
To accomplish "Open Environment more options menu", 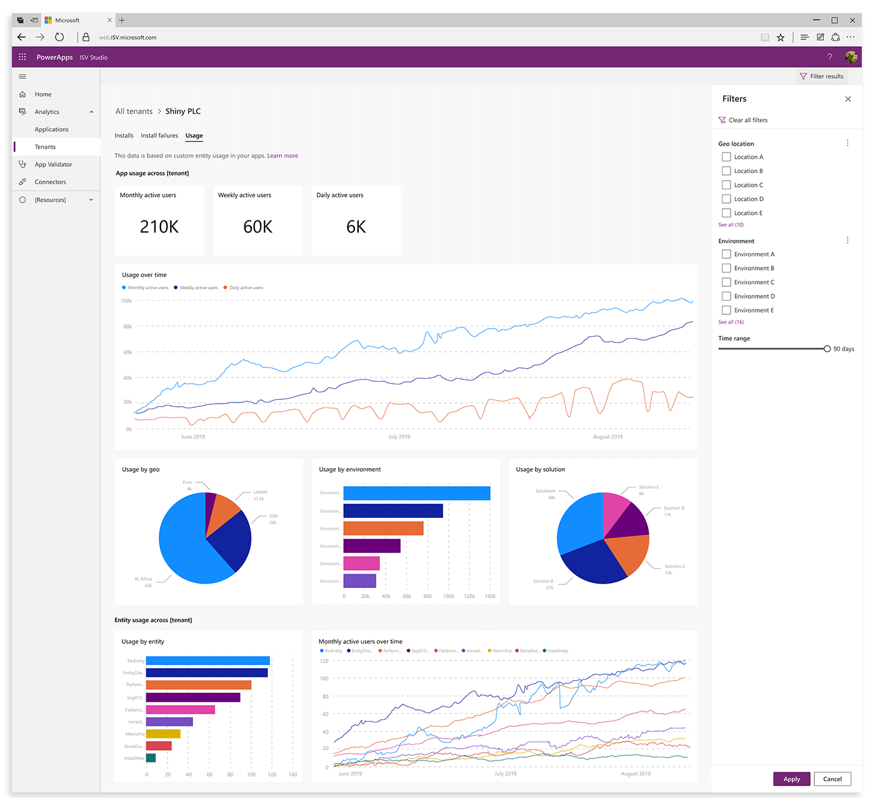I will pos(847,241).
